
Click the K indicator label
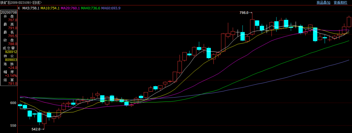coord(19,8)
